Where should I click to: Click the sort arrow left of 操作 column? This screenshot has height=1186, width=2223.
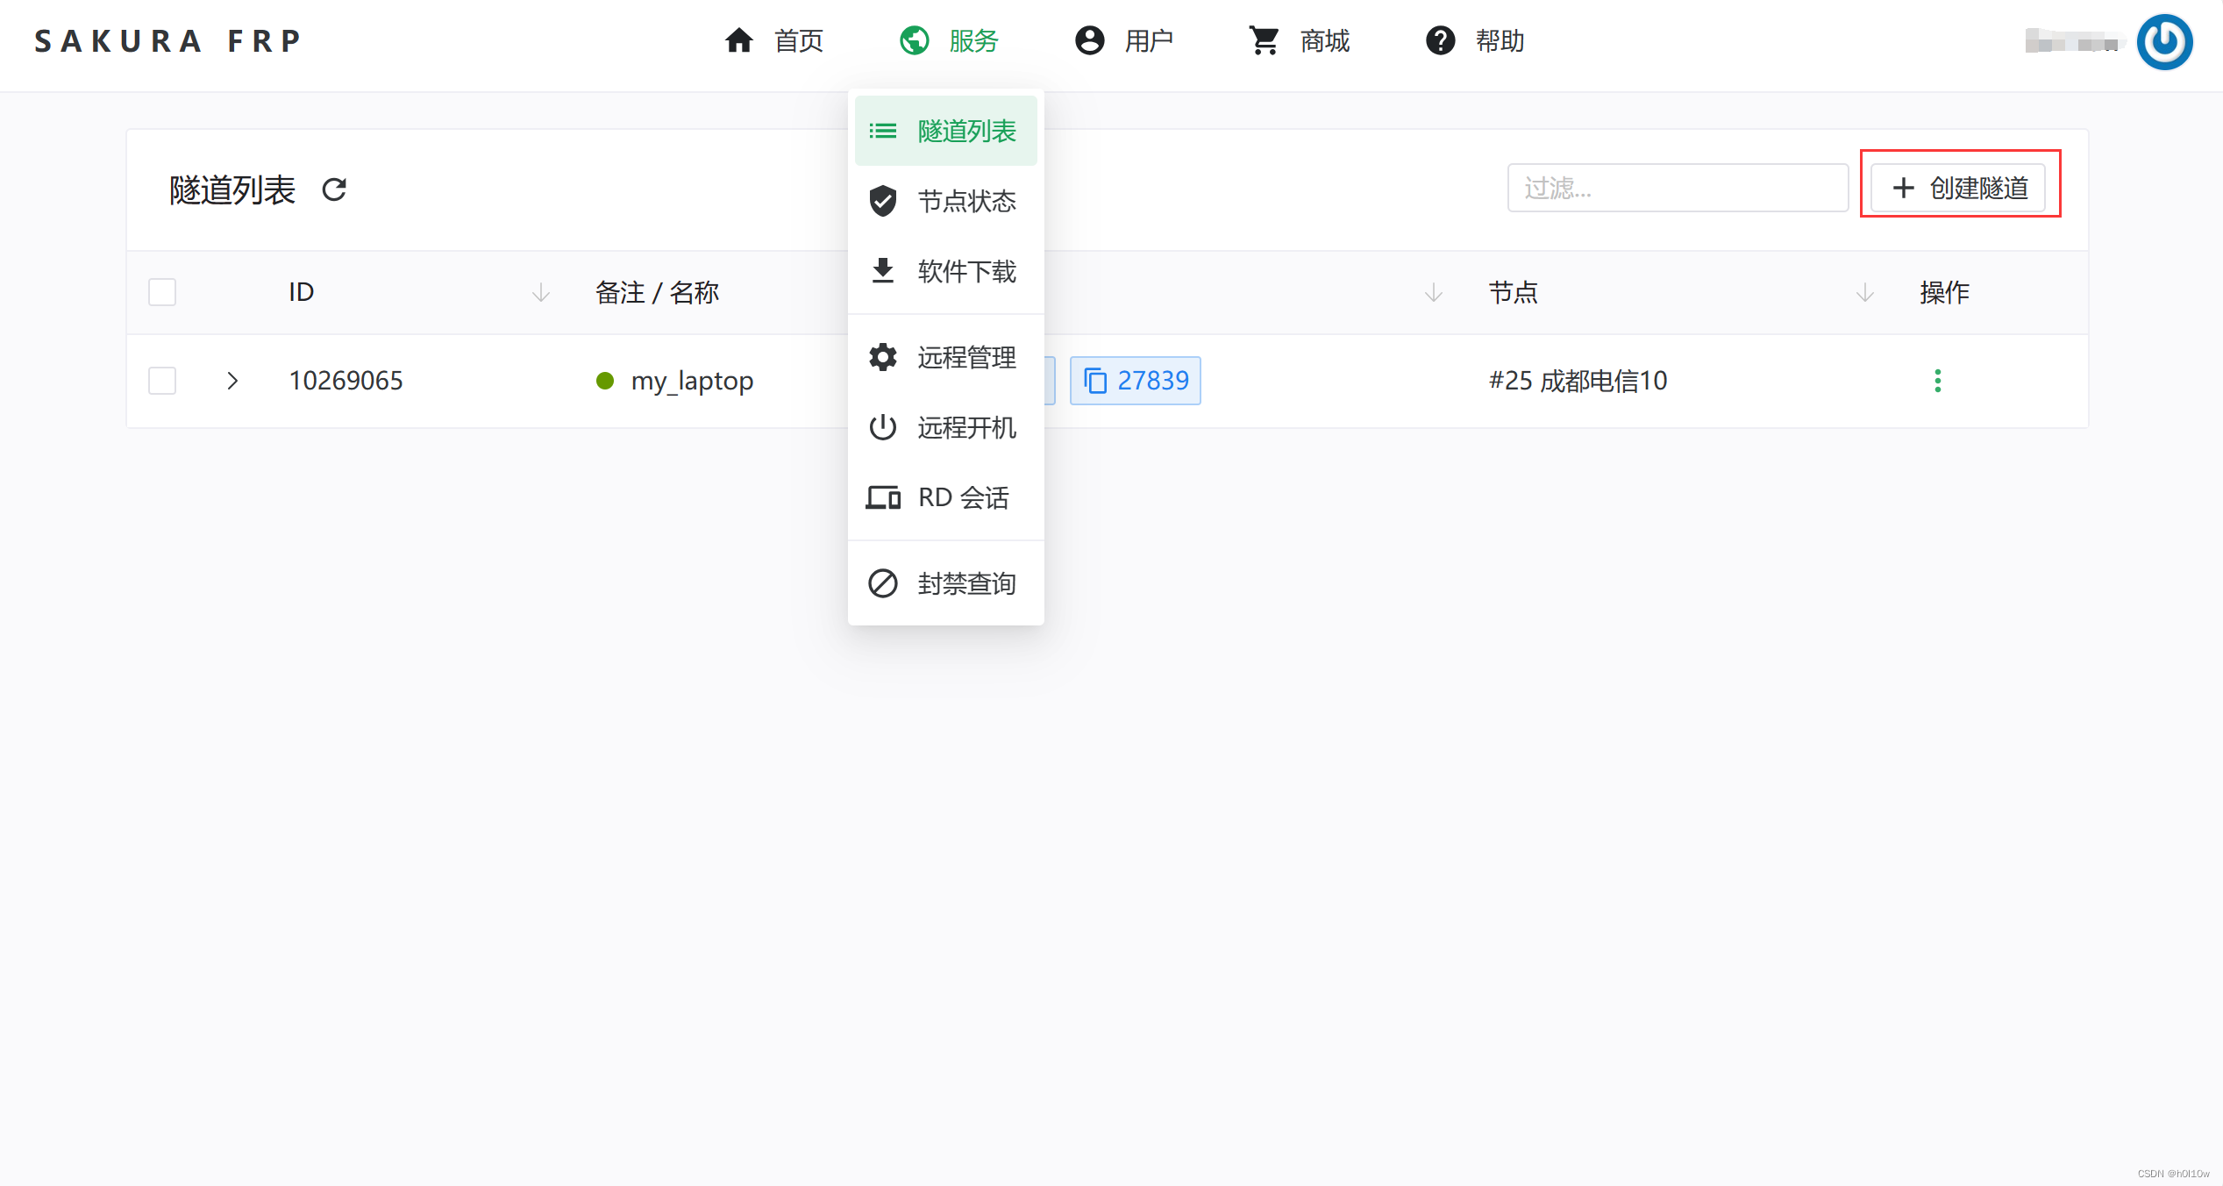point(1865,292)
